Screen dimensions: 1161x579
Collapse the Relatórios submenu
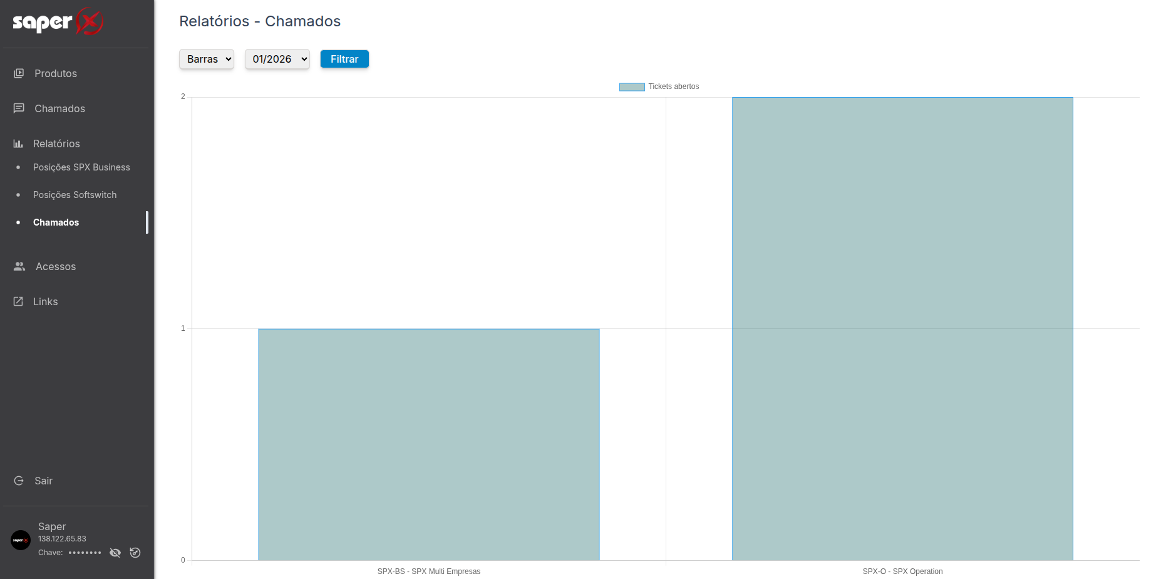(x=56, y=143)
